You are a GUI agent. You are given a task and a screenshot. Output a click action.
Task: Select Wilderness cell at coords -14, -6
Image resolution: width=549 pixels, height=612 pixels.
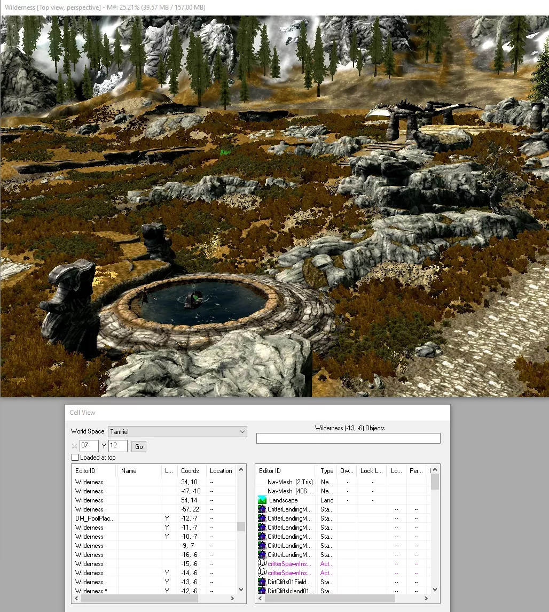[x=154, y=573]
